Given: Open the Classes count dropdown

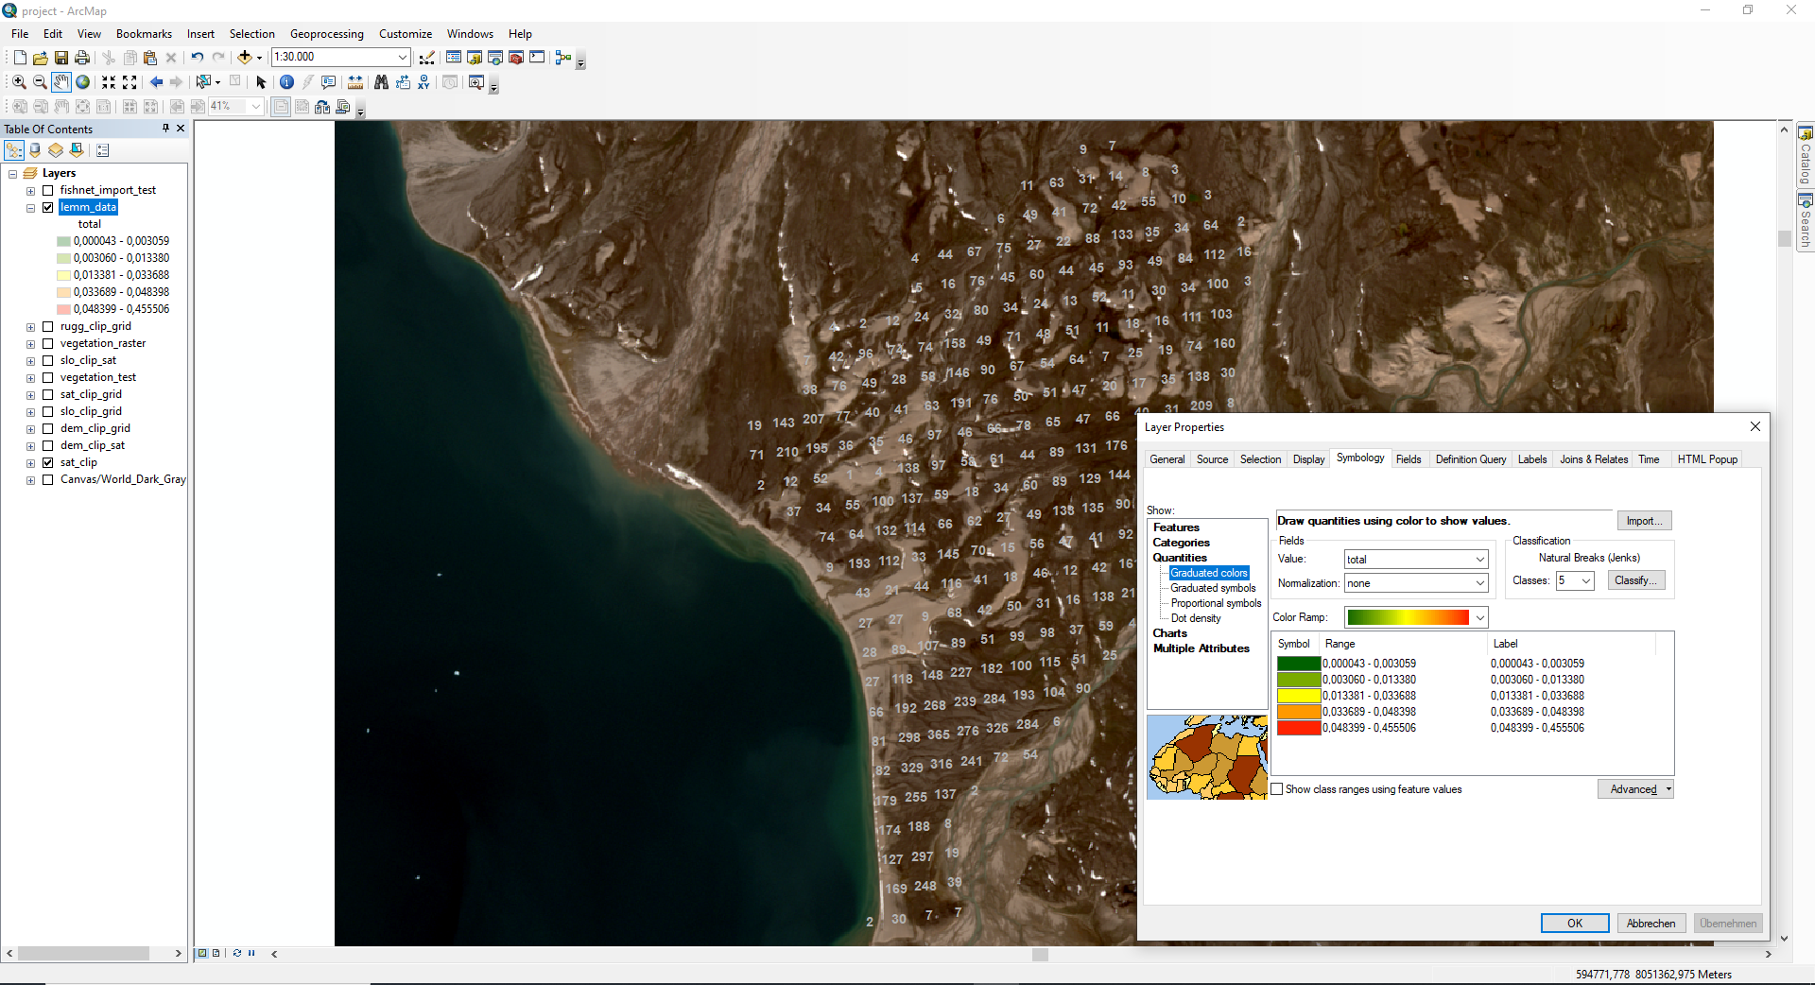Looking at the screenshot, I should (x=1586, y=580).
